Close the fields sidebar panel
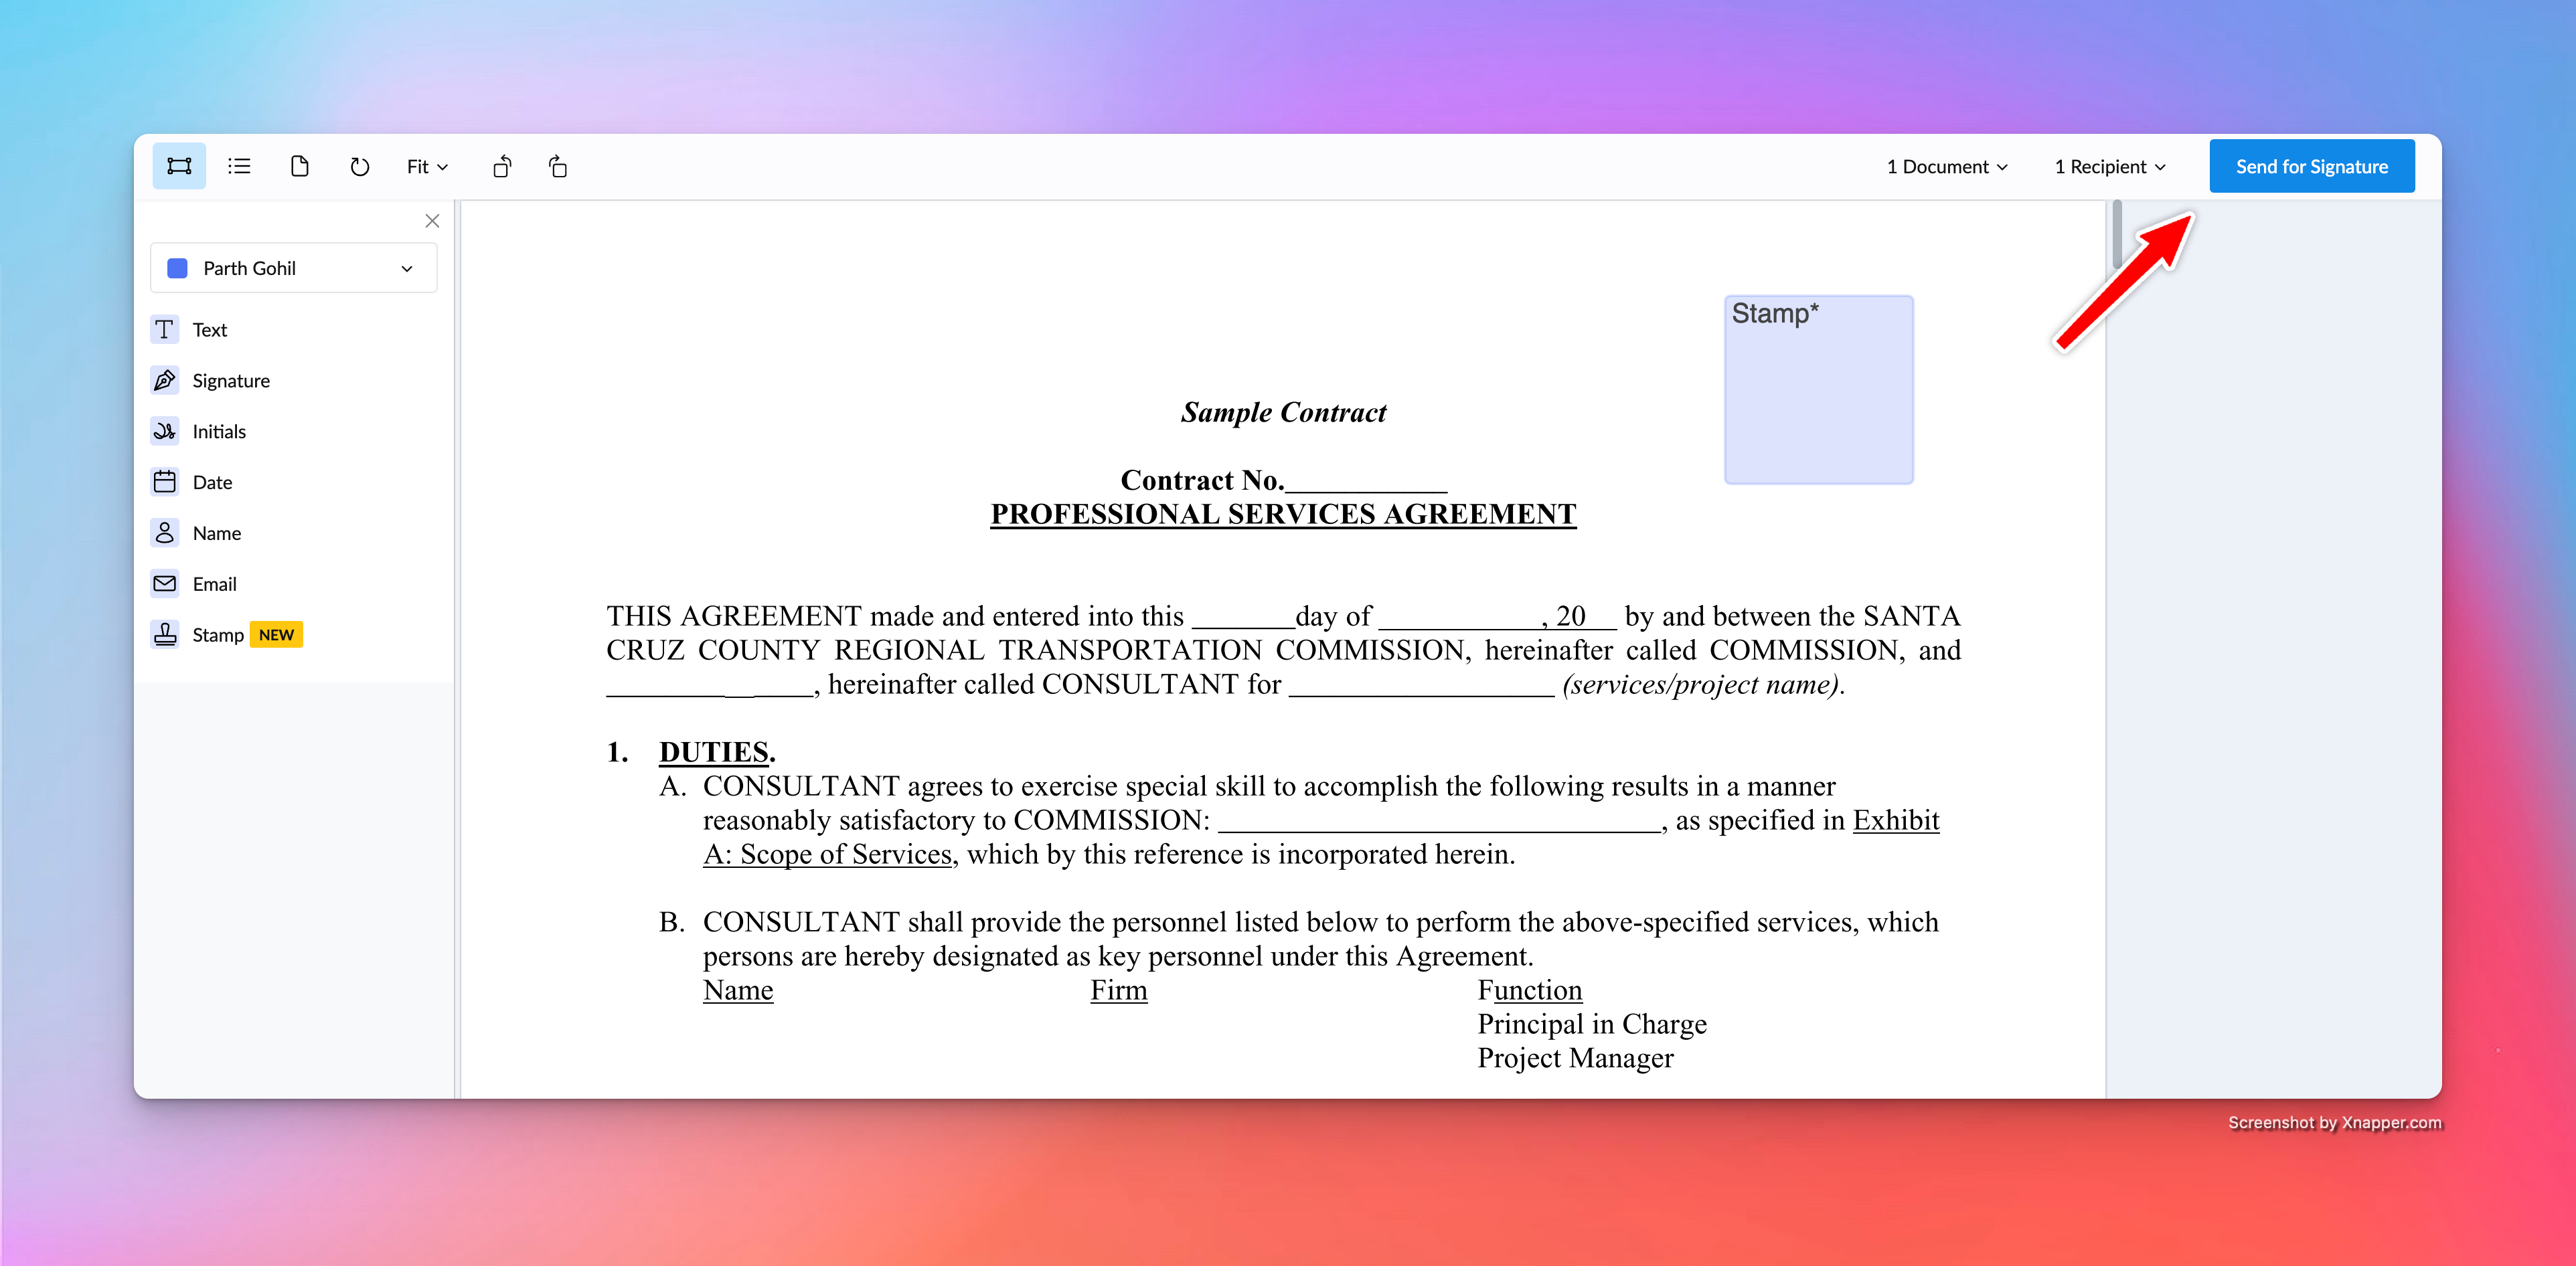Viewport: 2576px width, 1266px height. tap(432, 221)
